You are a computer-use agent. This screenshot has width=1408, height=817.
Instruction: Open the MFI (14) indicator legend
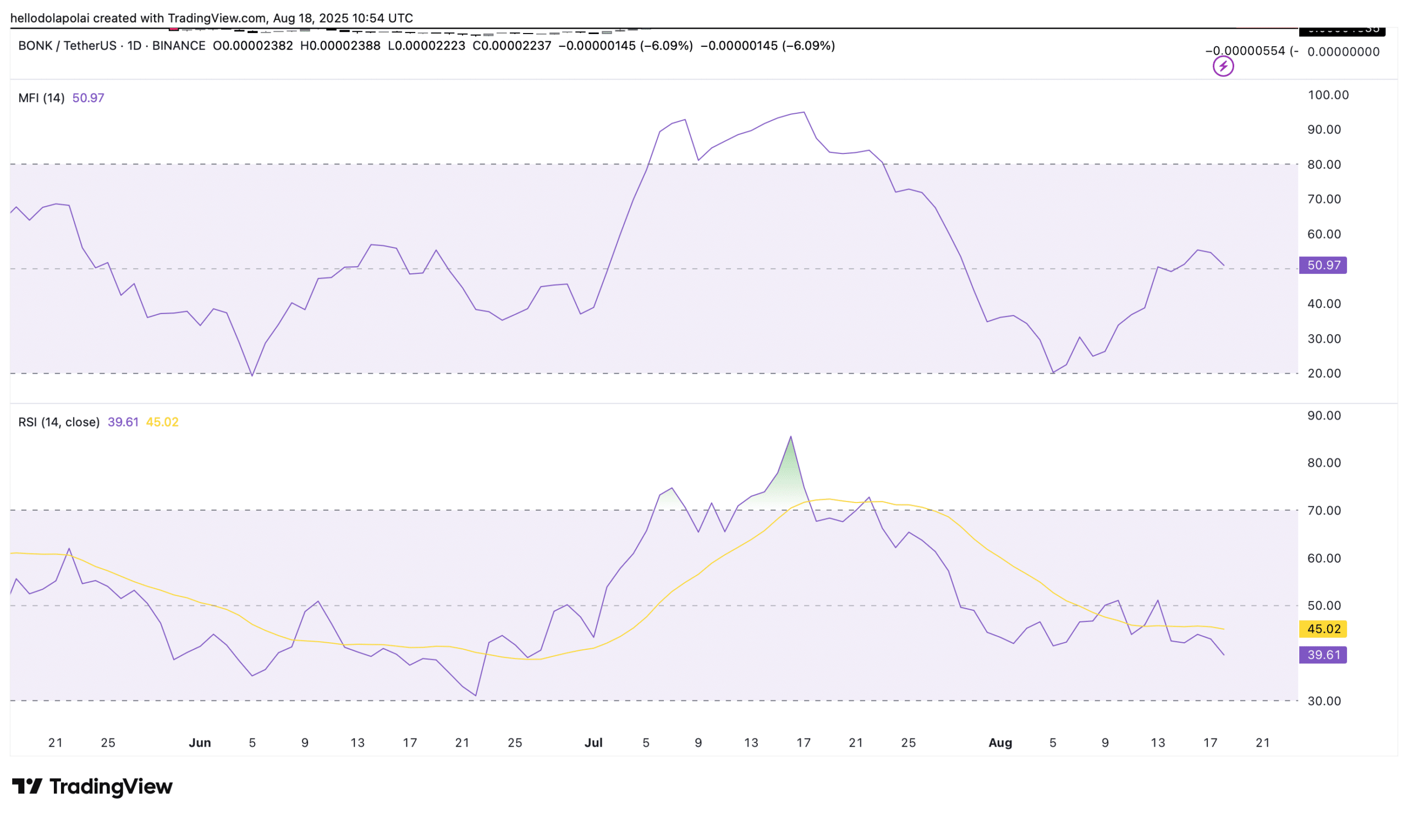click(41, 98)
